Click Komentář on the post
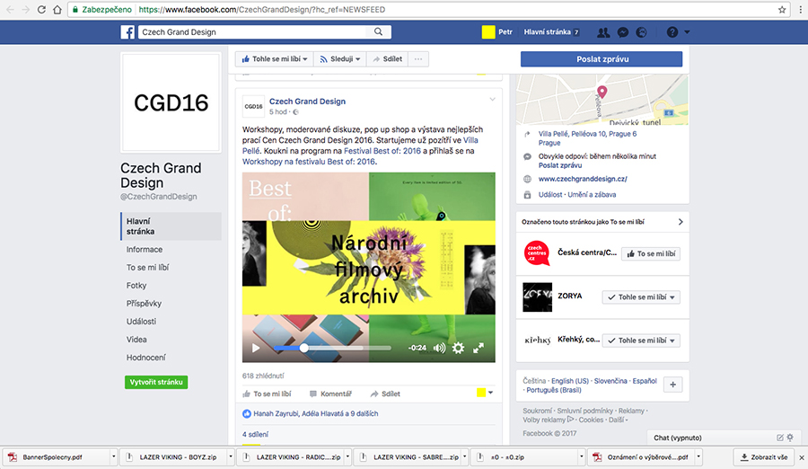Image resolution: width=808 pixels, height=469 pixels. (x=330, y=394)
